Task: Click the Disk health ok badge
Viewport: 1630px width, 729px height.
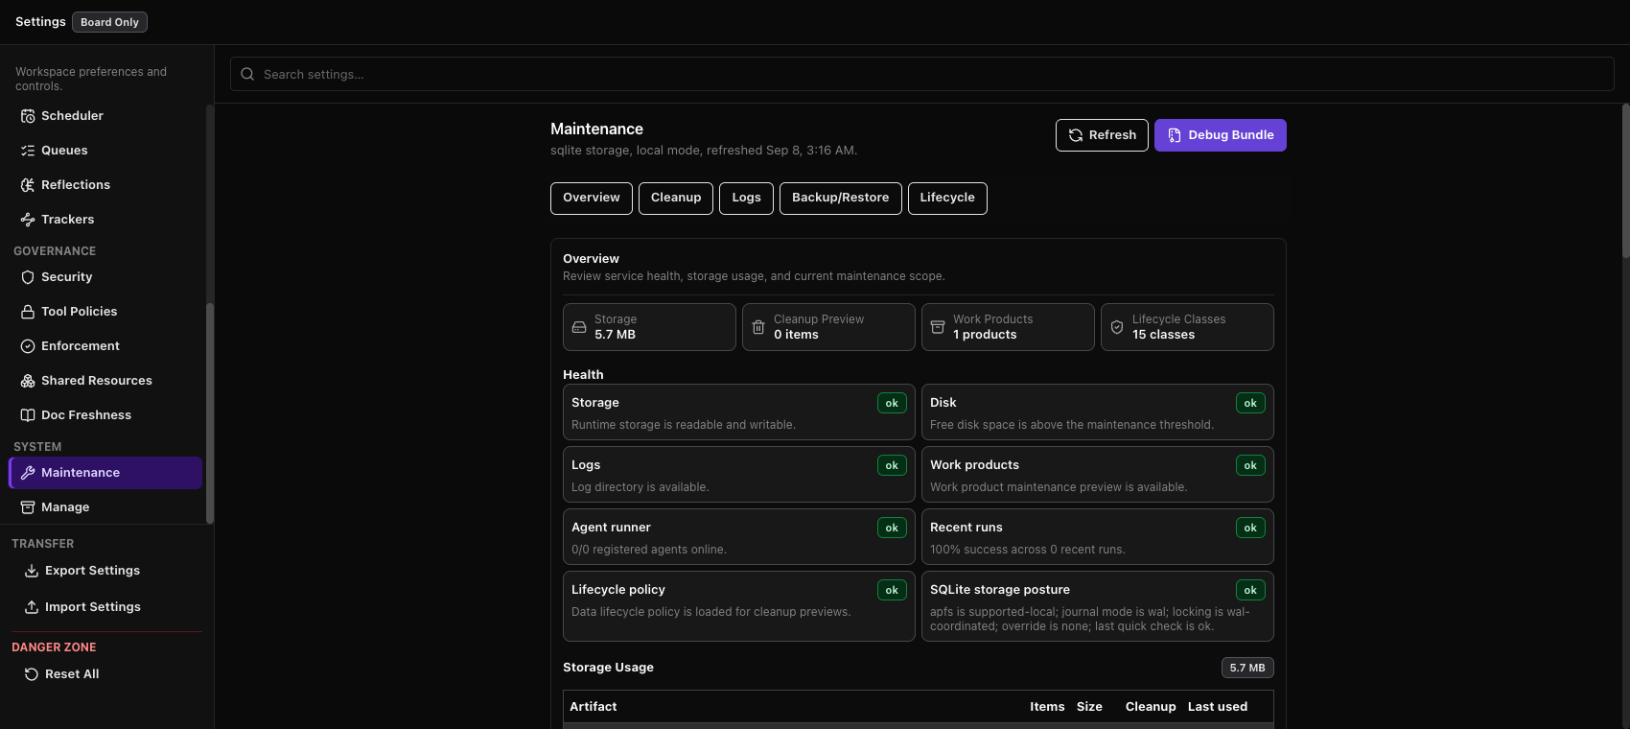Action: click(x=1250, y=403)
